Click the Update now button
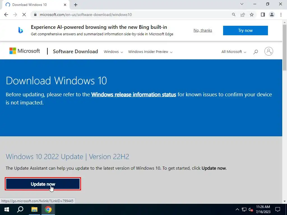Screen dimensions: 287x215 [43, 184]
